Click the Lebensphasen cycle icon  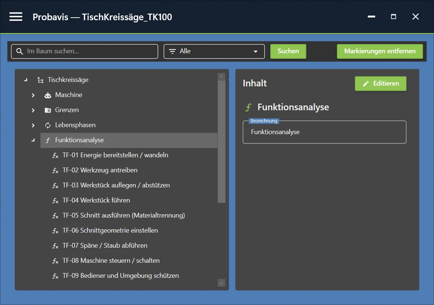click(x=48, y=125)
